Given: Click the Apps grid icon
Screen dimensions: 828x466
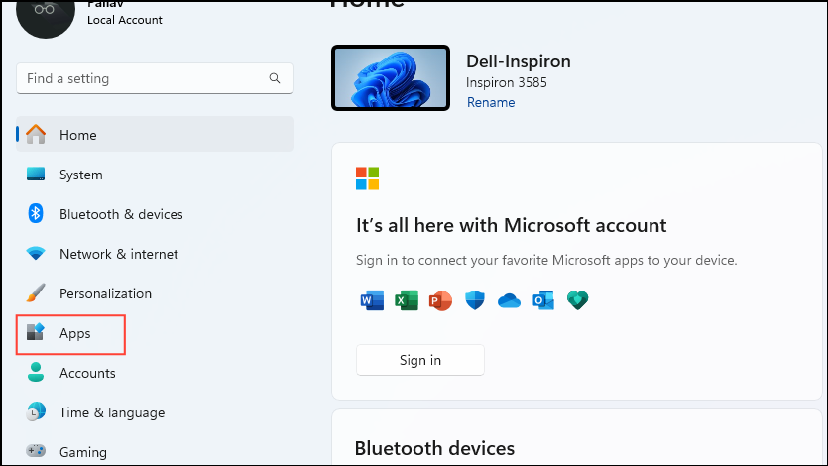Looking at the screenshot, I should click(x=36, y=332).
